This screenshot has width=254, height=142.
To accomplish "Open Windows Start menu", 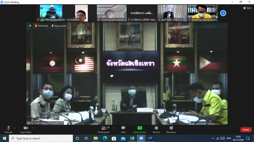I will click(x=4, y=138).
